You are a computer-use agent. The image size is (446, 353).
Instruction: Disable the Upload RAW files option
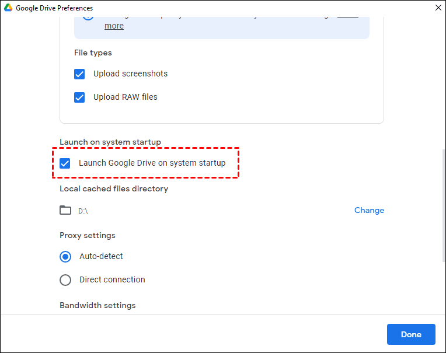click(x=80, y=97)
